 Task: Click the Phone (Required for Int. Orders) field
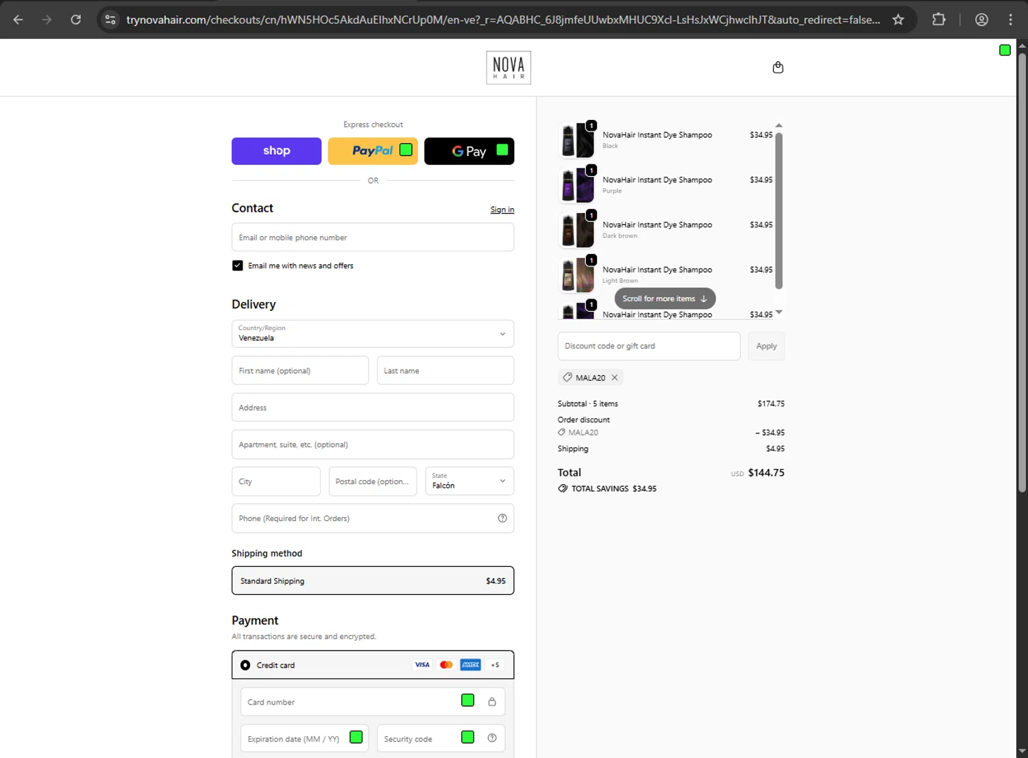(373, 518)
